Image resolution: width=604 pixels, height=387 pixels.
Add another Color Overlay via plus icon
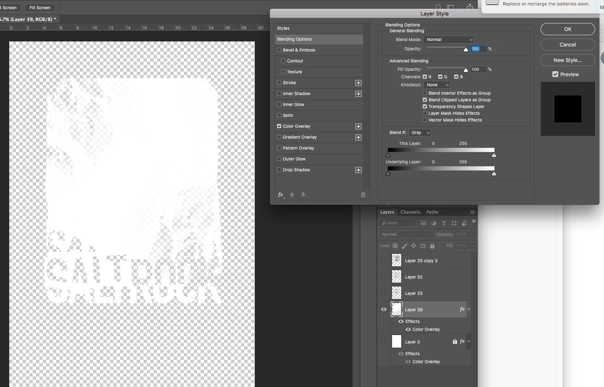coord(358,126)
